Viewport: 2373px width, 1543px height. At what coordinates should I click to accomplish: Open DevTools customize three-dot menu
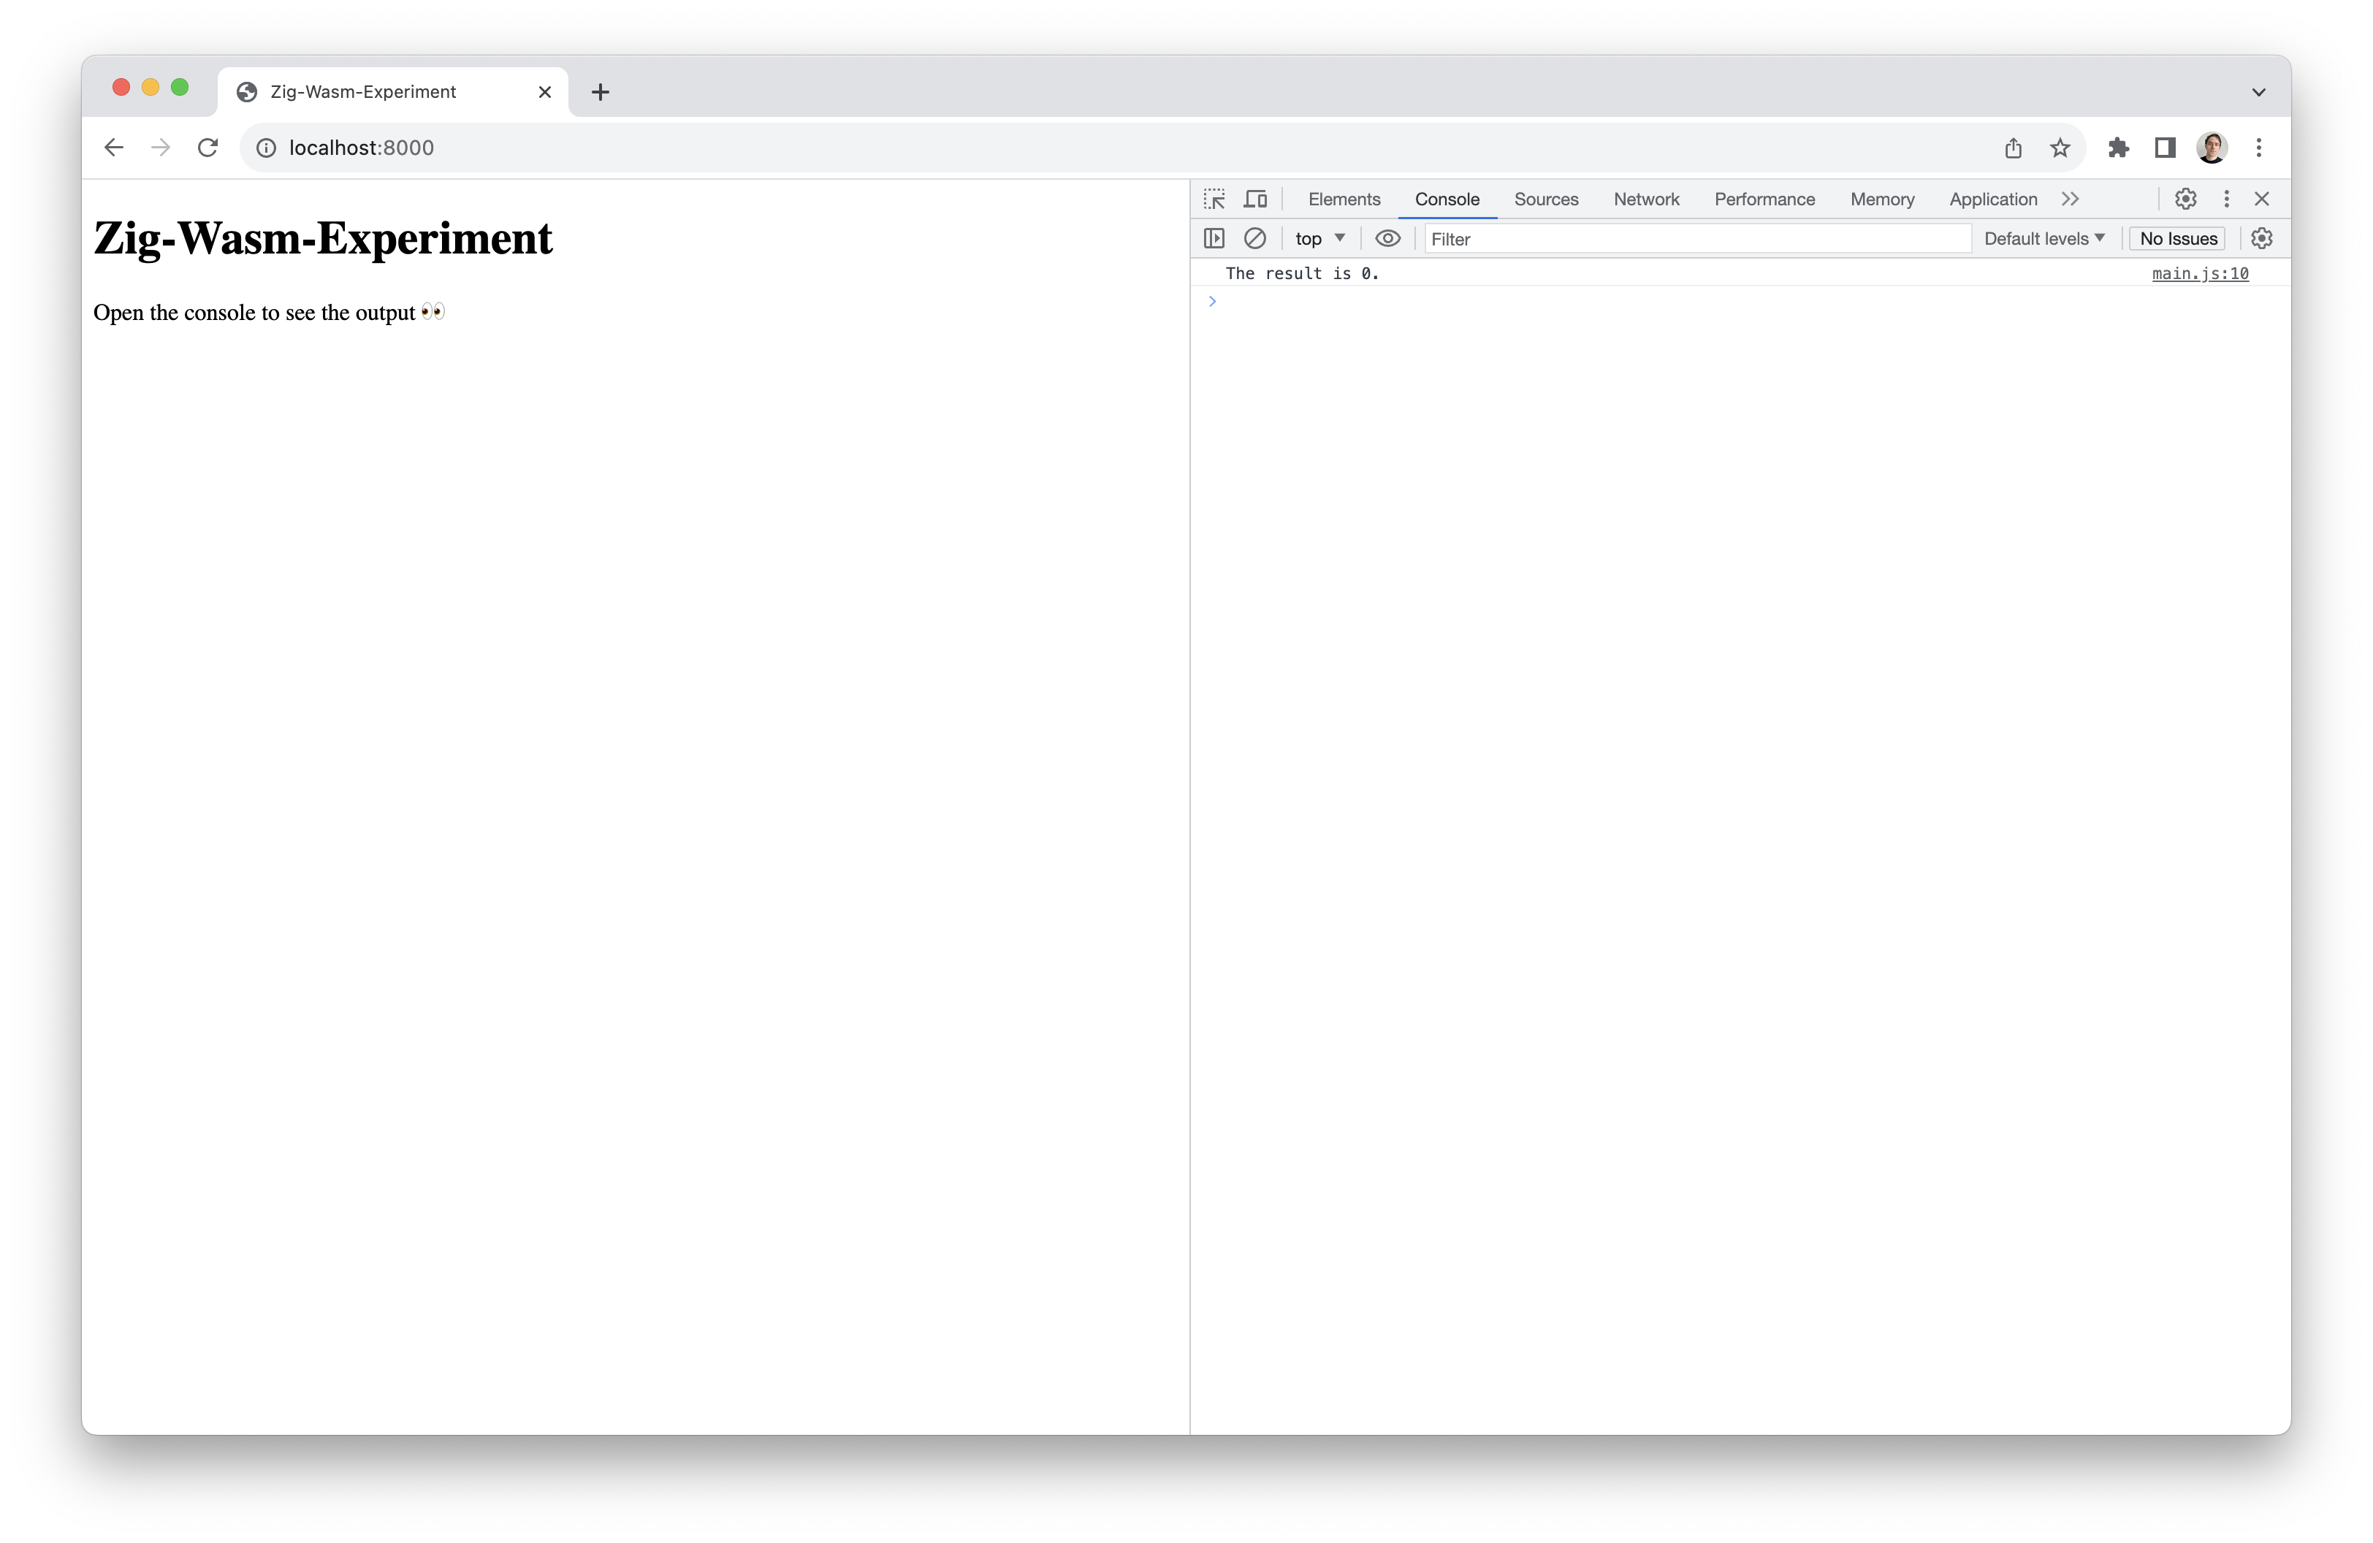point(2226,199)
